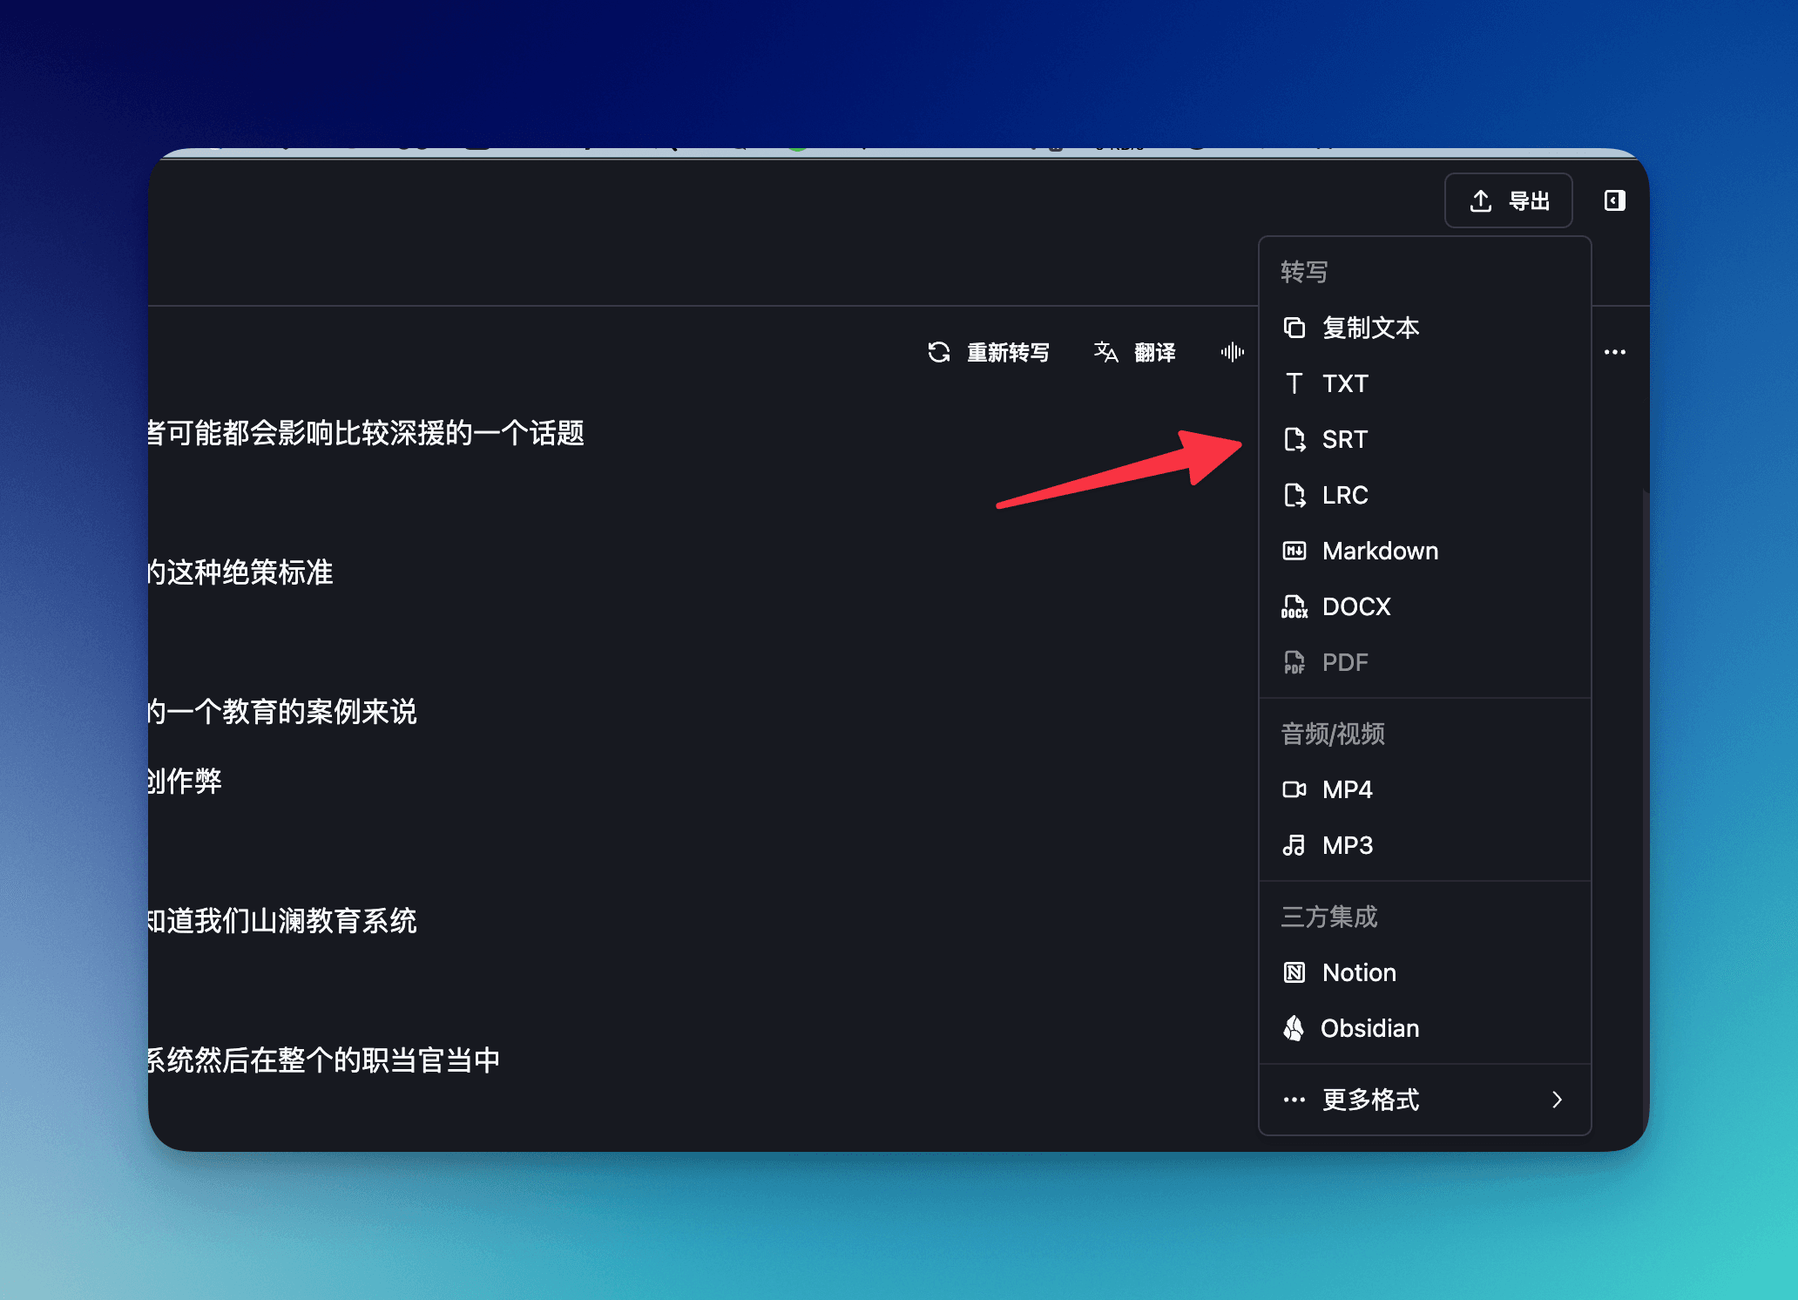Click the 重新转写 re-transcribe button

point(989,352)
